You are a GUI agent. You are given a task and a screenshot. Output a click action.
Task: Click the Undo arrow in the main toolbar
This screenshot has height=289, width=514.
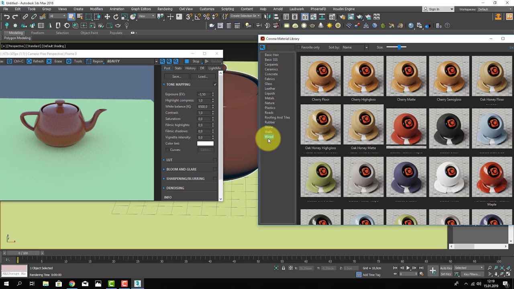(x=7, y=16)
